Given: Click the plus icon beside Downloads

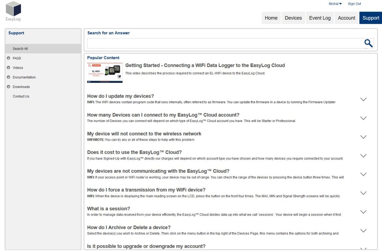Looking at the screenshot, I should pyautogui.click(x=8, y=87).
